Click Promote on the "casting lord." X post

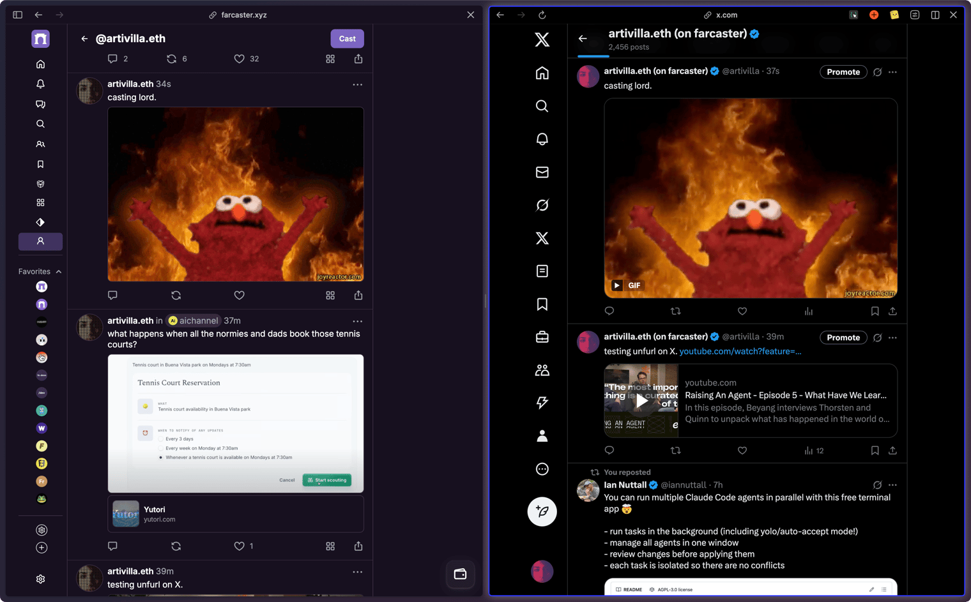tap(843, 72)
